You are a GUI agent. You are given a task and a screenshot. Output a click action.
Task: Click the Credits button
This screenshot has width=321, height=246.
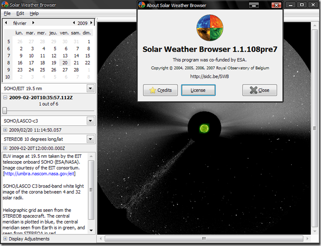(160, 90)
